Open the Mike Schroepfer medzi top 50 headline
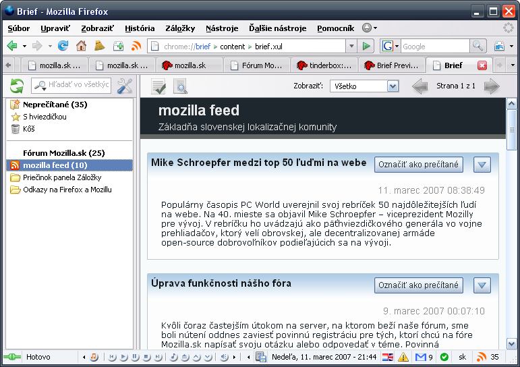The width and height of the screenshot is (520, 367). [259, 163]
